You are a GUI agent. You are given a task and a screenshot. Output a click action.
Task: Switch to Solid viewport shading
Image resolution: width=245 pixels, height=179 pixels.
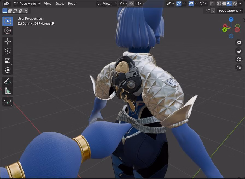224,4
